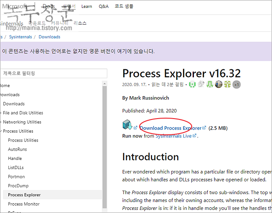Open ListDLLs in sidebar
The height and width of the screenshot is (213, 272).
(x=16, y=167)
